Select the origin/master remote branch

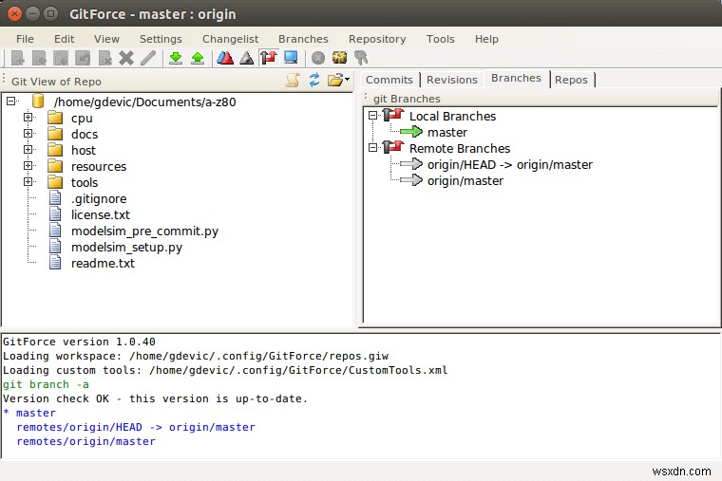465,180
